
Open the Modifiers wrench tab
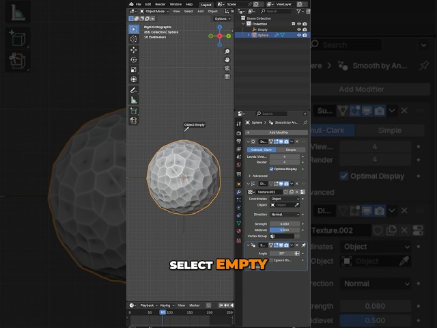pos(239,192)
